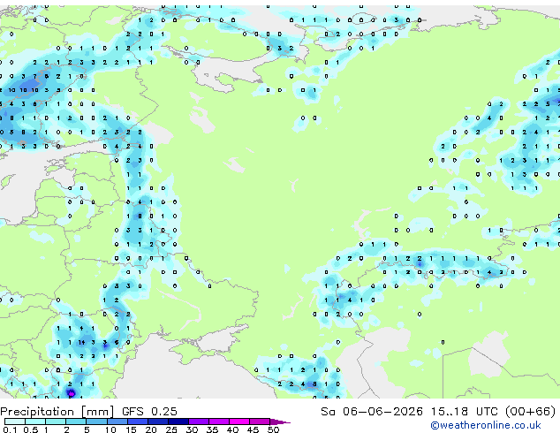Click the legend swatch between 0.1 and 0.5
The height and width of the screenshot is (433, 560).
(x=15, y=422)
